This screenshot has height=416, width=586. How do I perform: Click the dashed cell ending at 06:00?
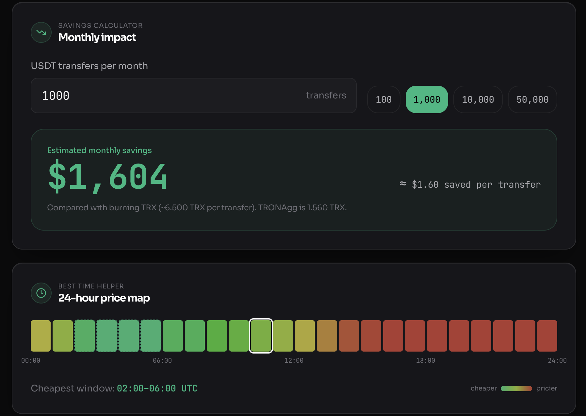[151, 336]
